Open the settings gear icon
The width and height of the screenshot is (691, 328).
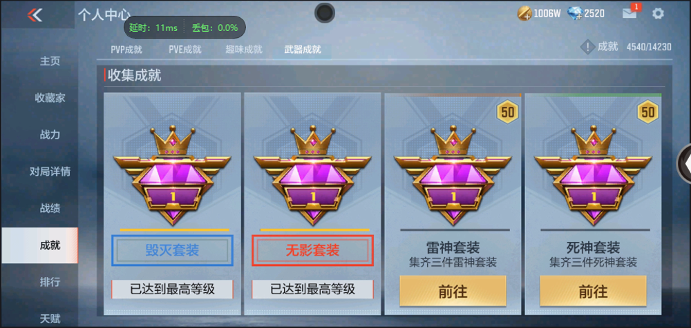click(658, 14)
